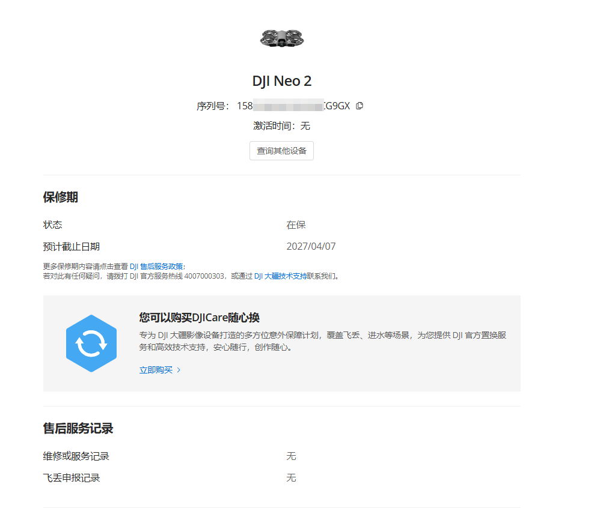
Task: Click the 维修或服务记录 label
Action: (76, 456)
